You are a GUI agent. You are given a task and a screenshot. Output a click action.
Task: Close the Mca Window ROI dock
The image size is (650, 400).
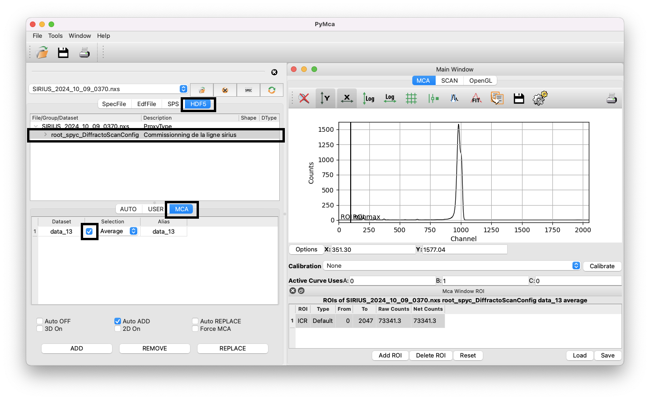[293, 291]
